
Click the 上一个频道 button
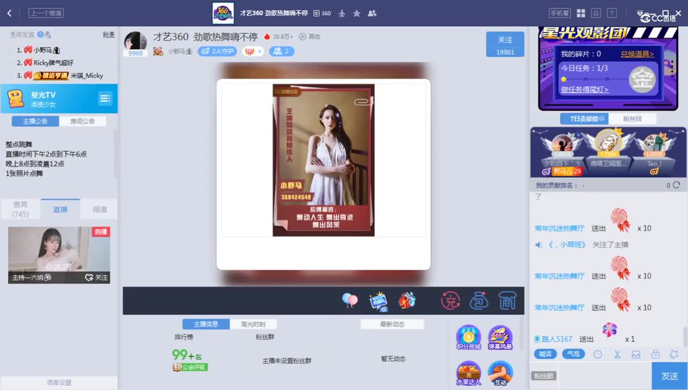(x=46, y=13)
